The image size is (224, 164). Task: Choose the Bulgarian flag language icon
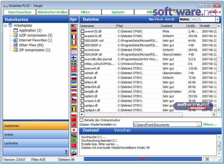(x=74, y=93)
